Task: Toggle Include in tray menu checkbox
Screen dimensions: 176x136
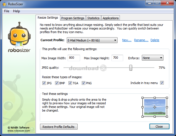Action: [162, 83]
